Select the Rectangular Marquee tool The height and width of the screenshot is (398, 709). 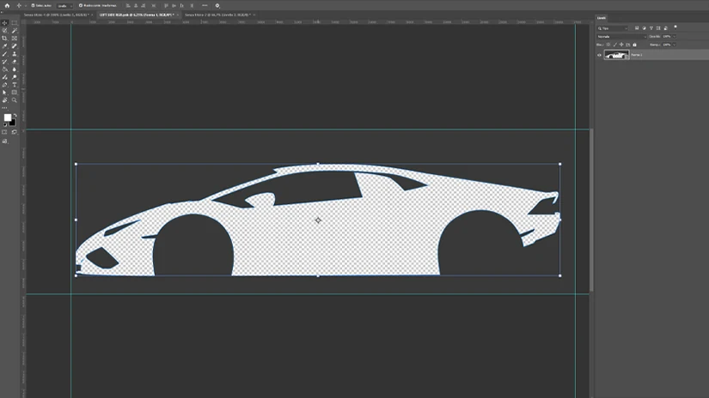[15, 22]
